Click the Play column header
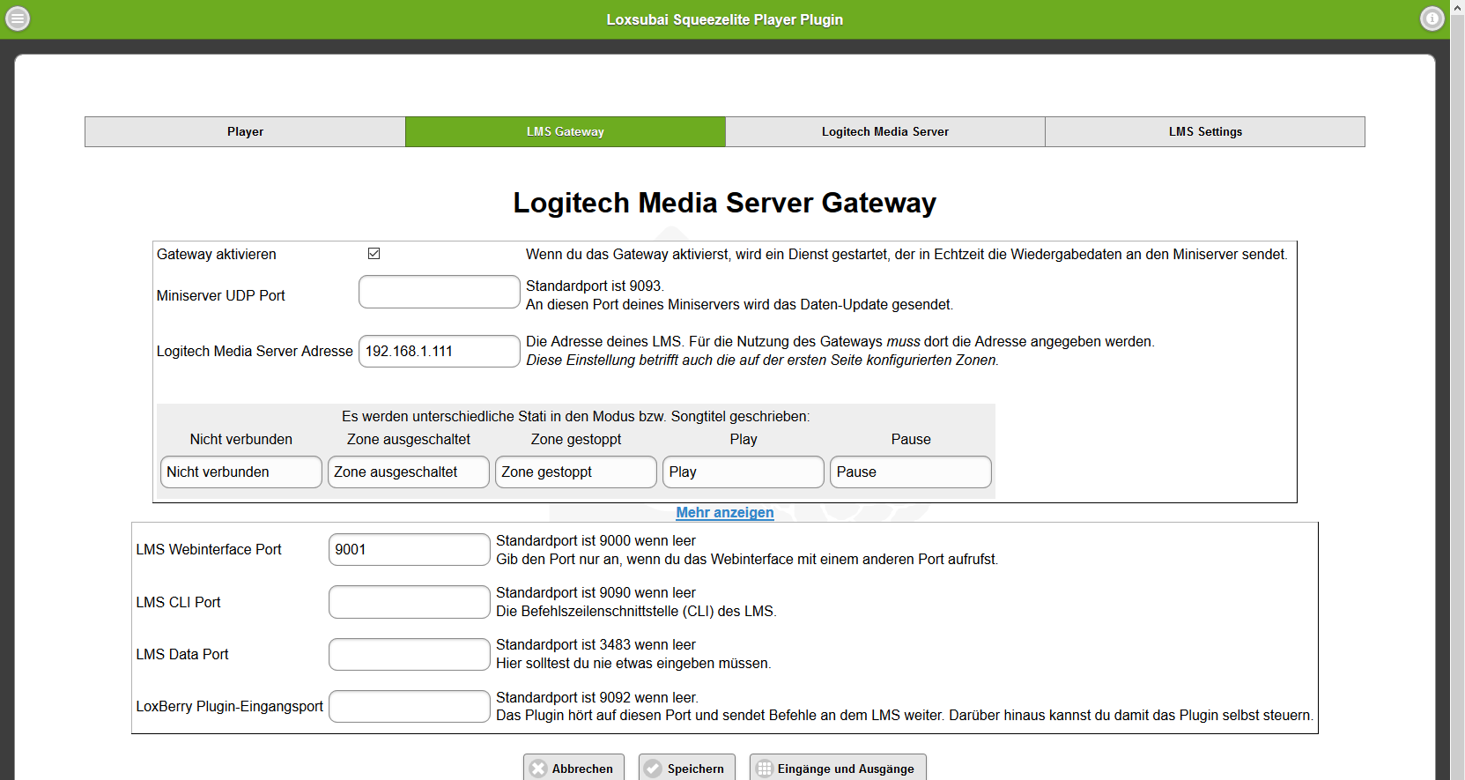The width and height of the screenshot is (1465, 780). pos(744,439)
